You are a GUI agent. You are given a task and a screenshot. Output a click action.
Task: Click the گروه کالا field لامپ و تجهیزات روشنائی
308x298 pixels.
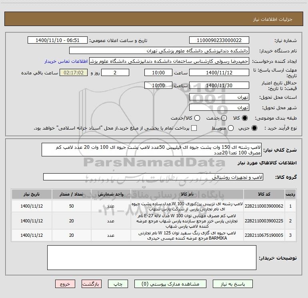click(x=153, y=177)
